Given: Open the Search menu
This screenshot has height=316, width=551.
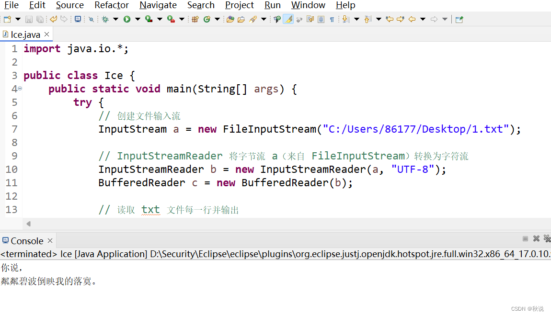Looking at the screenshot, I should click(x=201, y=5).
